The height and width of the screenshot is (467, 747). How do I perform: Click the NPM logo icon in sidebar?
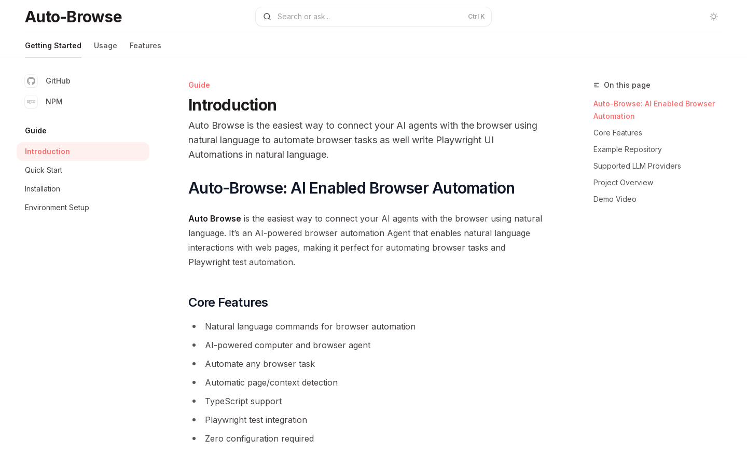[31, 102]
